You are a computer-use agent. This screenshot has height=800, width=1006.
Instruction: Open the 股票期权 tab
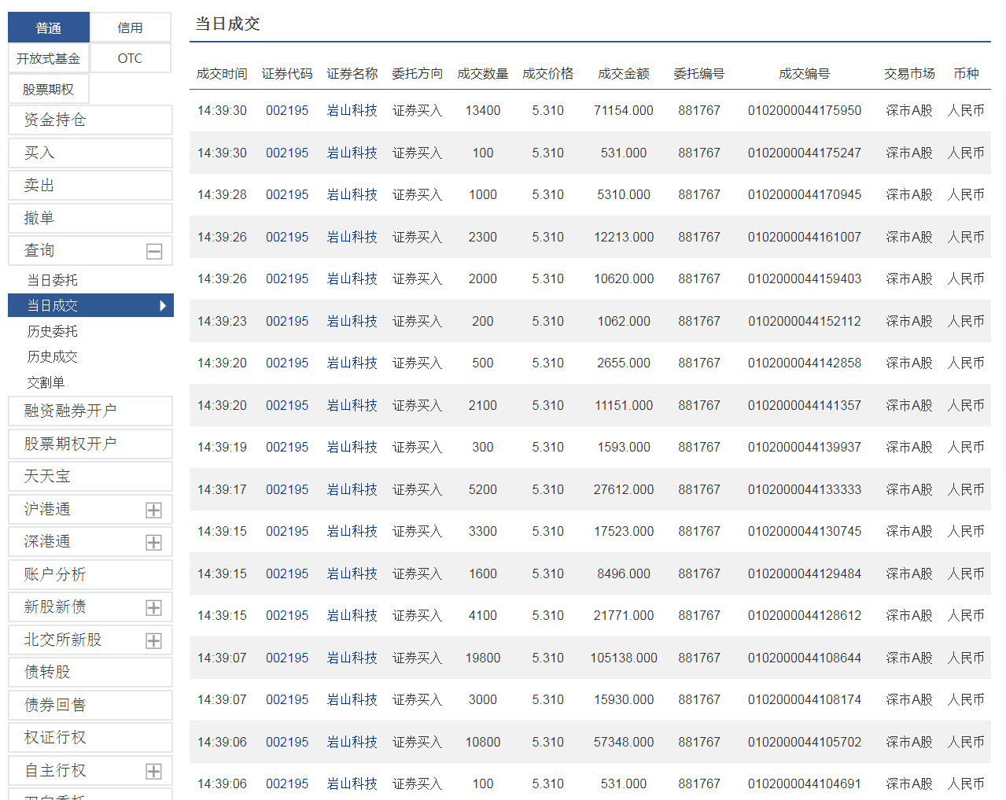[49, 89]
